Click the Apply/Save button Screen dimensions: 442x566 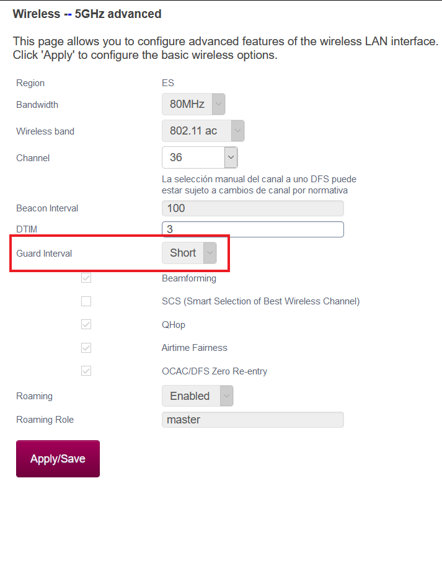58,459
